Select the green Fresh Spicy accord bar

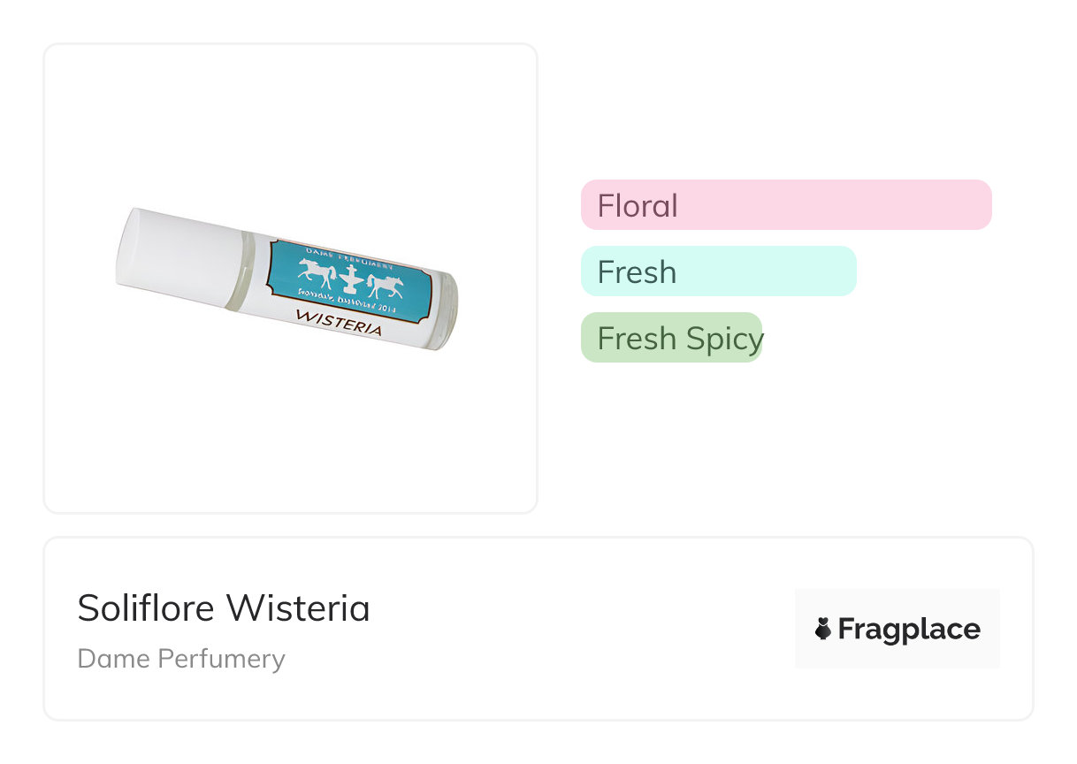[x=671, y=338]
